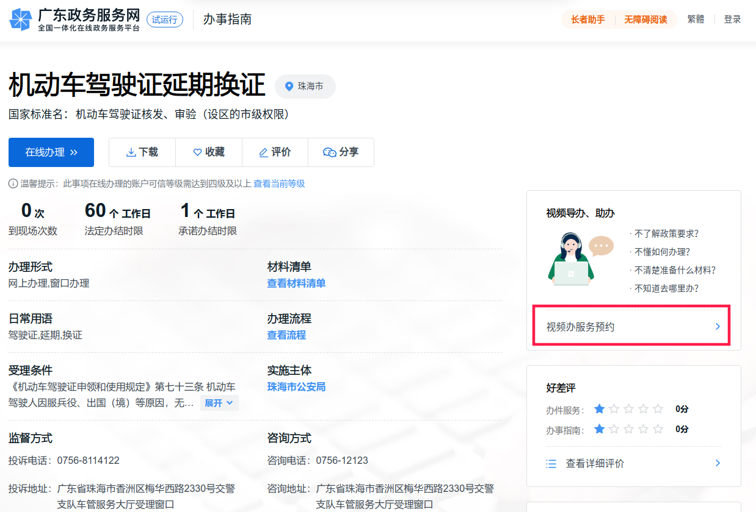Click the 机动车驾驶证延期换证 title
The image size is (756, 512).
[137, 85]
